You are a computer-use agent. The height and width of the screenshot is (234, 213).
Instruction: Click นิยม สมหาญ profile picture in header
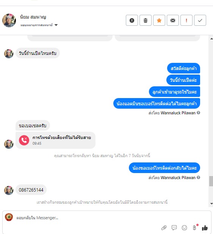click(9, 20)
